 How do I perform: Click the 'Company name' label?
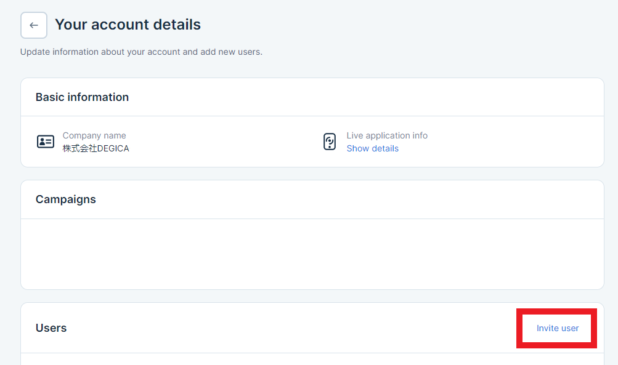(94, 135)
